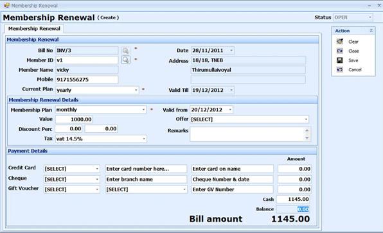The width and height of the screenshot is (383, 233).
Task: Click the empty third Address field
Action: tap(248, 80)
